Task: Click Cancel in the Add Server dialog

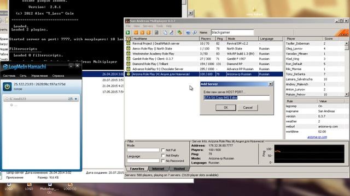Action: (x=248, y=108)
